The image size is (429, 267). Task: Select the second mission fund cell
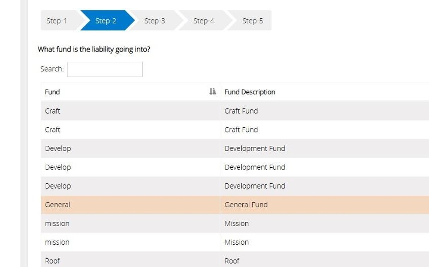click(57, 242)
